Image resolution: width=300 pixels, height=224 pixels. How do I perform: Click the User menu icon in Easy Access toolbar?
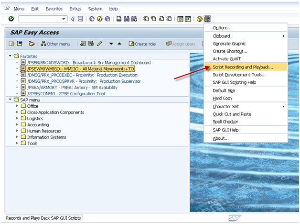click(11, 44)
